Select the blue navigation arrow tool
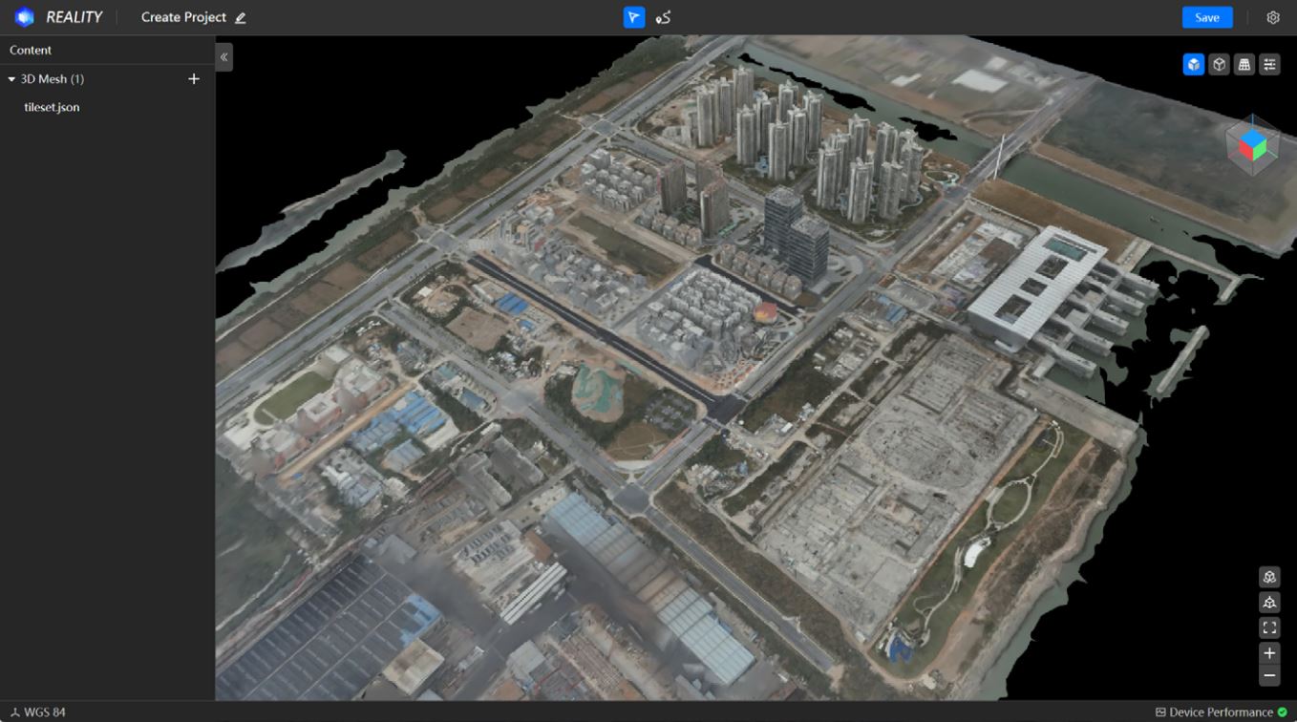 633,16
